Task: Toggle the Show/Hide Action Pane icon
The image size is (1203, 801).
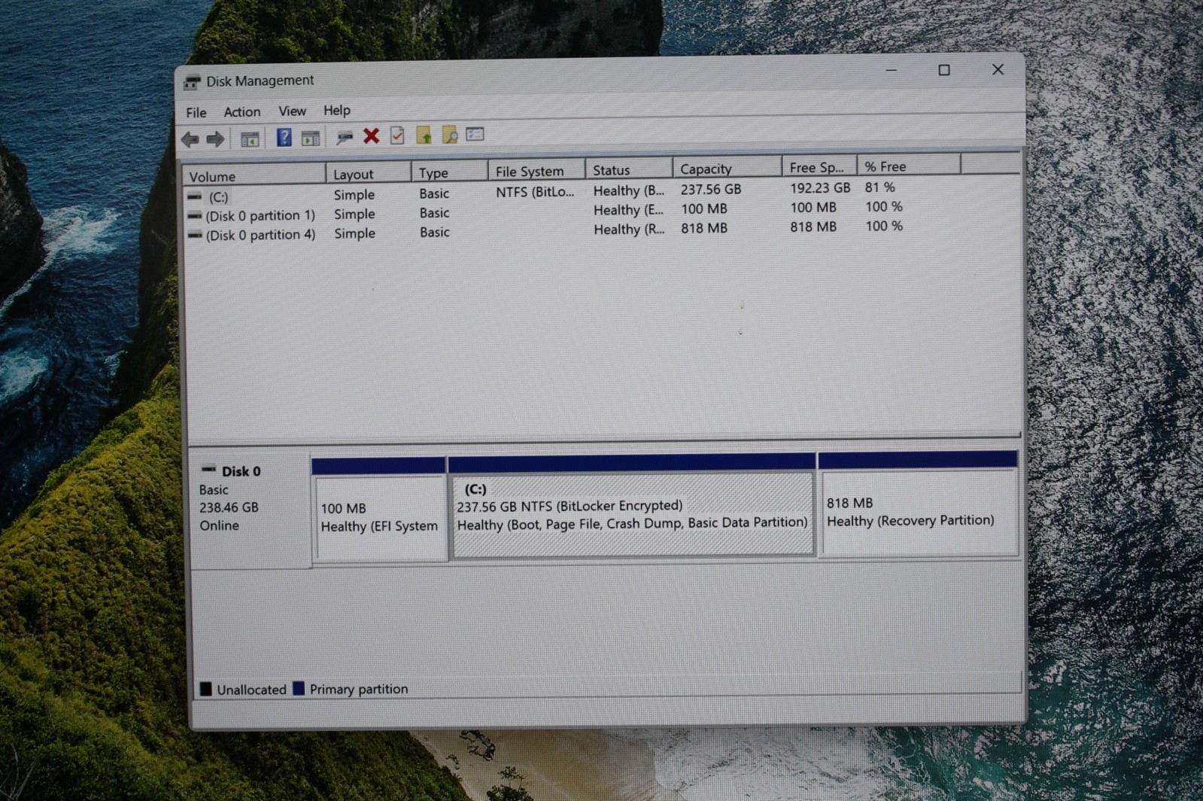Action: tap(310, 138)
